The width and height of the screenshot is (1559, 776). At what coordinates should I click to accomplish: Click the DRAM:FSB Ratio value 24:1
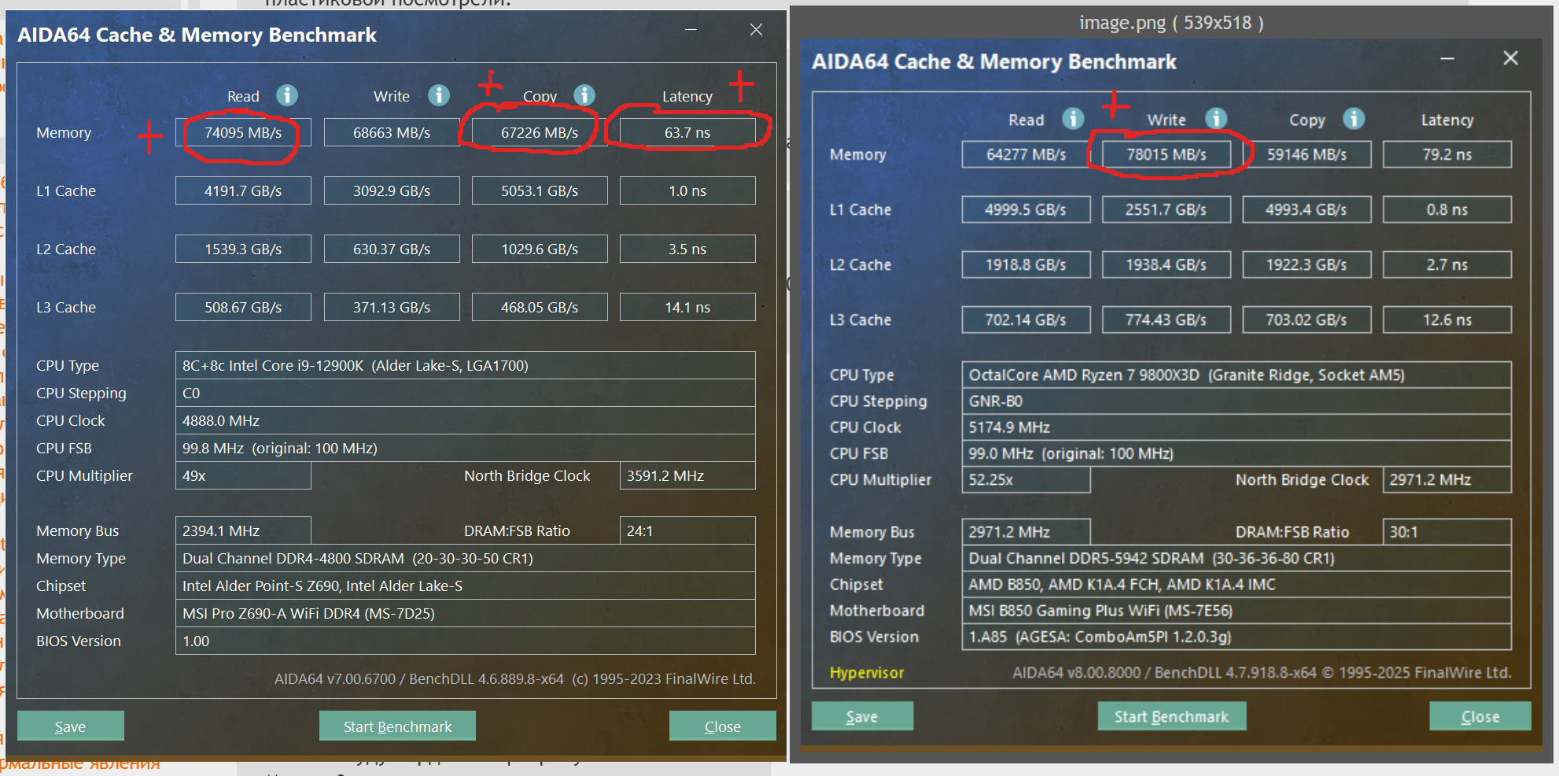pos(687,530)
